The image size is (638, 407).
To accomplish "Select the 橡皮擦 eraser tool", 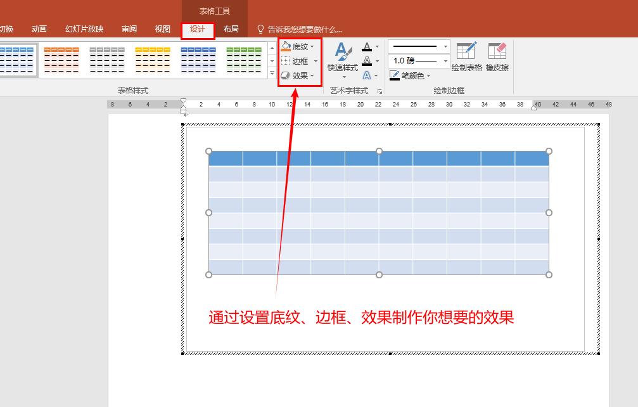I will [497, 56].
